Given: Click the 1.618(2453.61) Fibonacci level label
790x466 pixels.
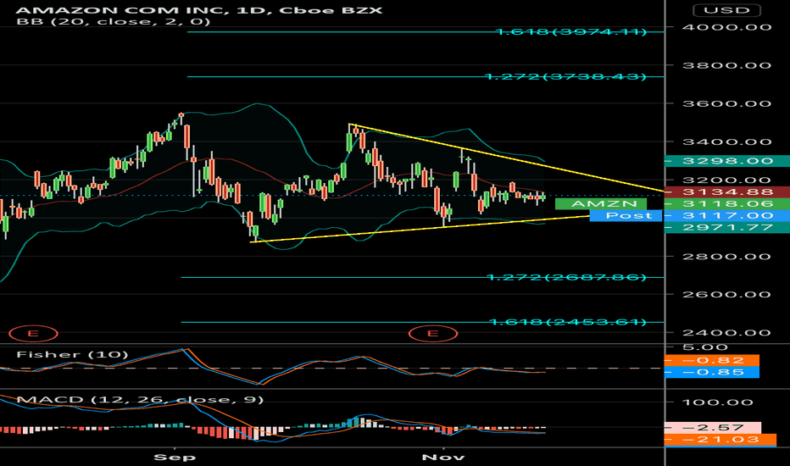Looking at the screenshot, I should click(x=568, y=322).
